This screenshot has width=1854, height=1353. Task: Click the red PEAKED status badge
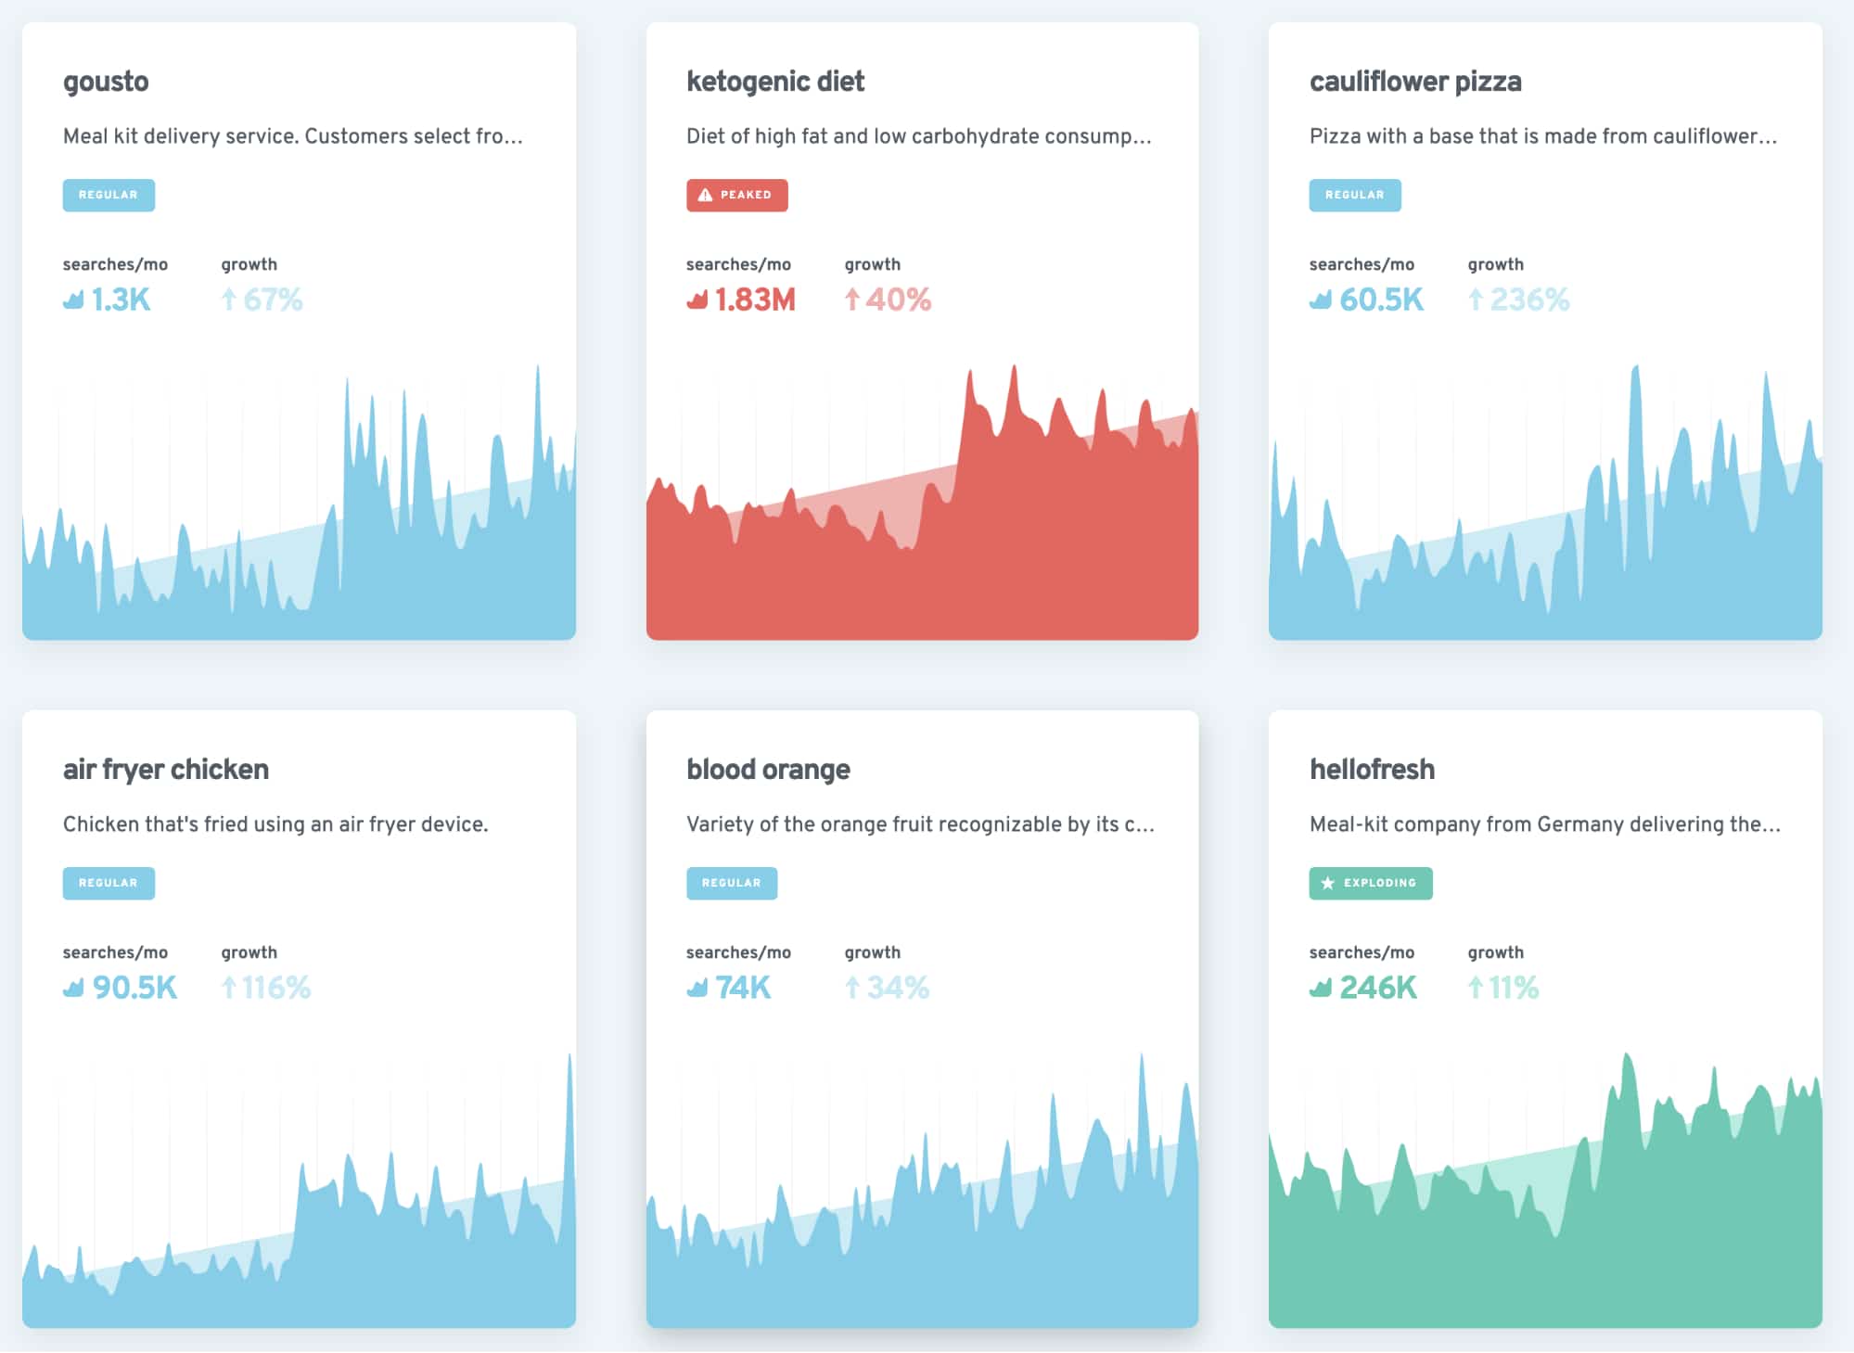[x=736, y=195]
